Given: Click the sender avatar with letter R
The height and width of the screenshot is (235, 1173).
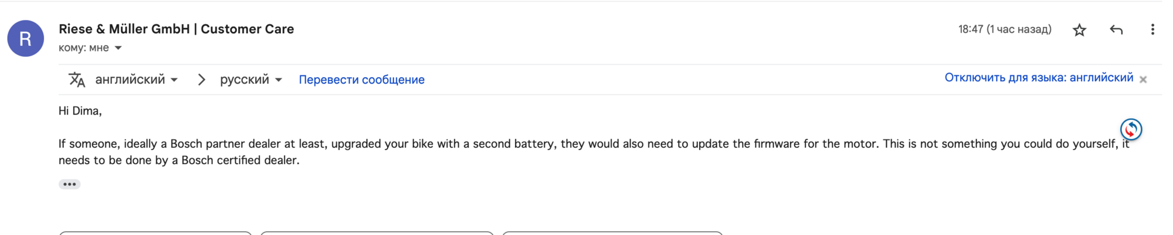Looking at the screenshot, I should coord(25,39).
